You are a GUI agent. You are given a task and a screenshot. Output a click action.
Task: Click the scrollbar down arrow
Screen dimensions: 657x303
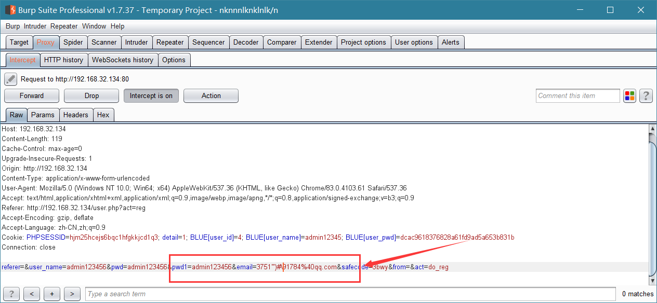[653, 281]
